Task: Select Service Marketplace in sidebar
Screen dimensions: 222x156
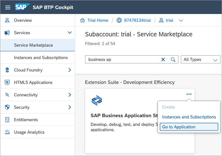Action: click(x=38, y=45)
